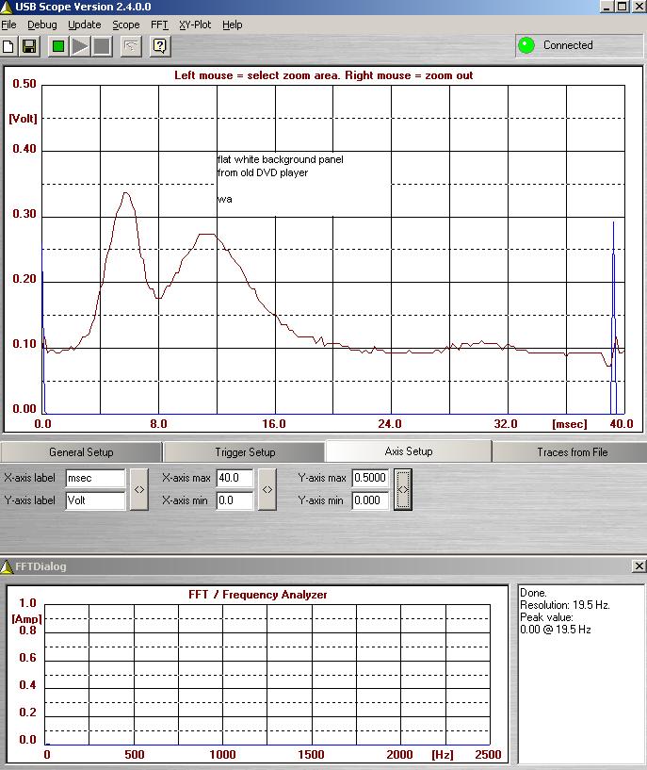
Task: Click the apply button beside X-axis max/min
Action: pos(267,489)
